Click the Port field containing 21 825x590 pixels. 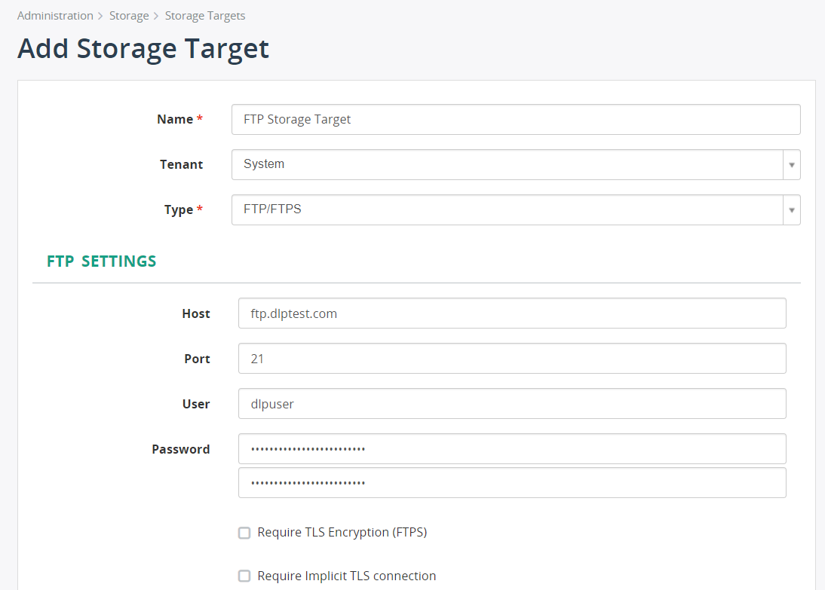[x=513, y=359]
